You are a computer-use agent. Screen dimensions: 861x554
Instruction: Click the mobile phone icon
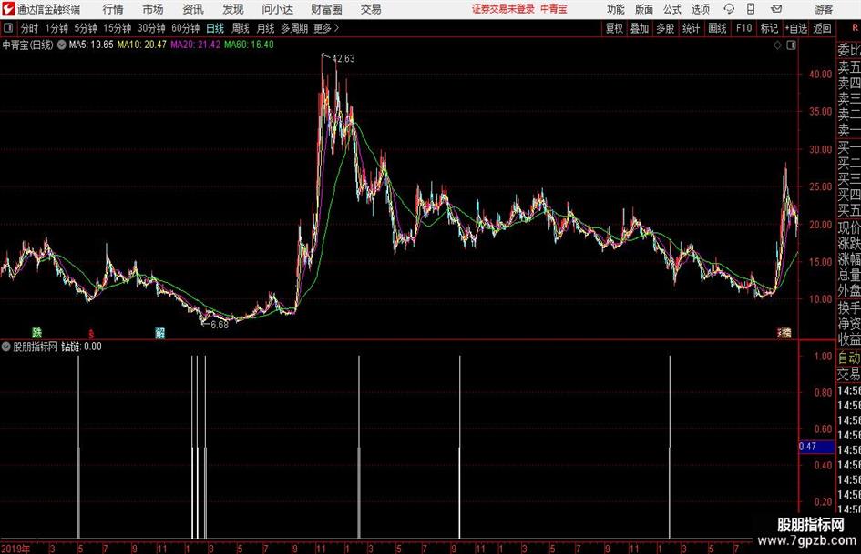(751, 9)
